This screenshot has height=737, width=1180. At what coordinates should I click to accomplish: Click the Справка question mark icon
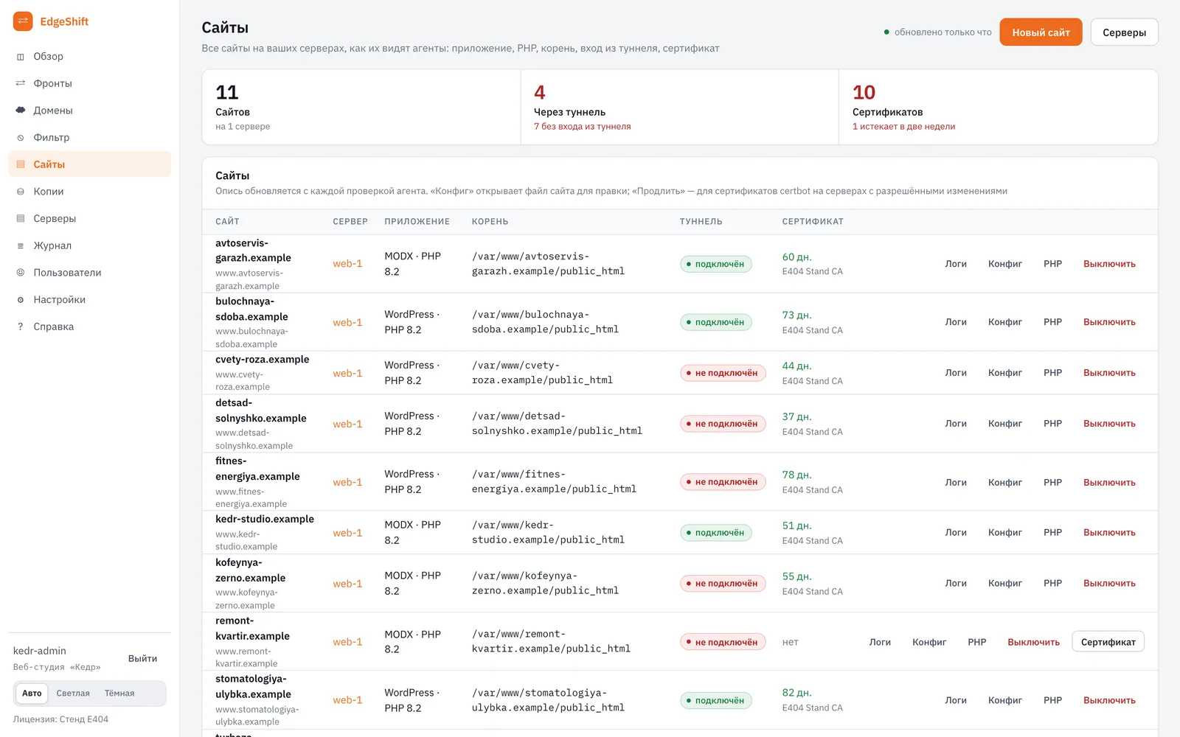pyautogui.click(x=21, y=326)
